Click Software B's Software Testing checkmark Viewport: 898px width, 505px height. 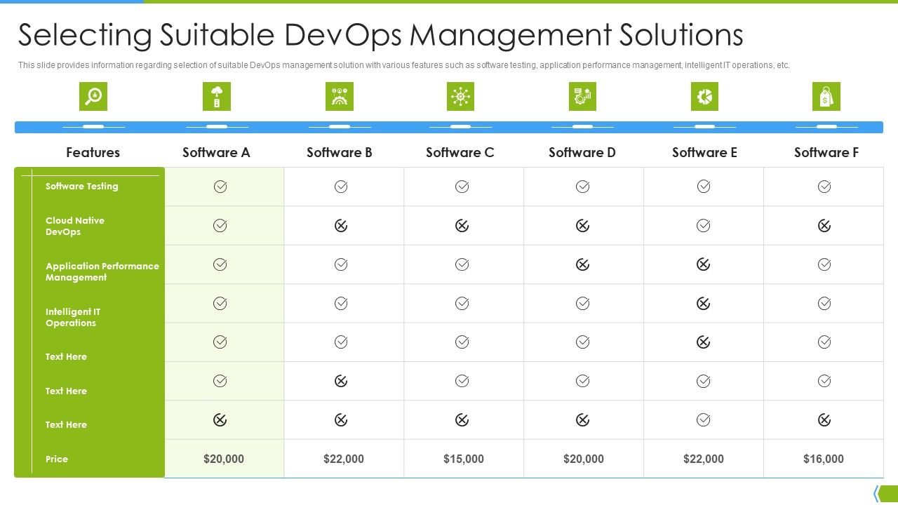pos(341,187)
